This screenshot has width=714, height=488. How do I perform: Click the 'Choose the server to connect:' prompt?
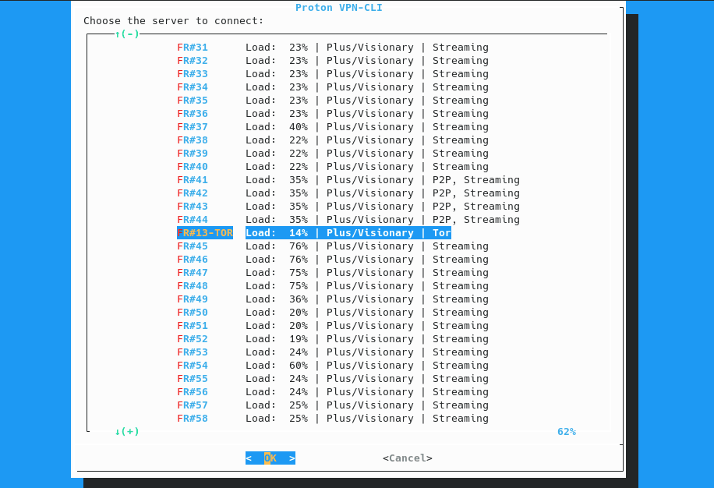coord(174,21)
